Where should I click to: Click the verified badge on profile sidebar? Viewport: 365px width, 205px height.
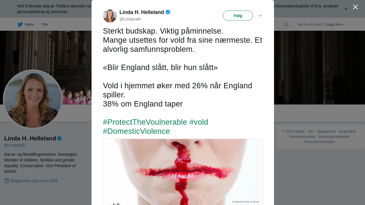[59, 138]
